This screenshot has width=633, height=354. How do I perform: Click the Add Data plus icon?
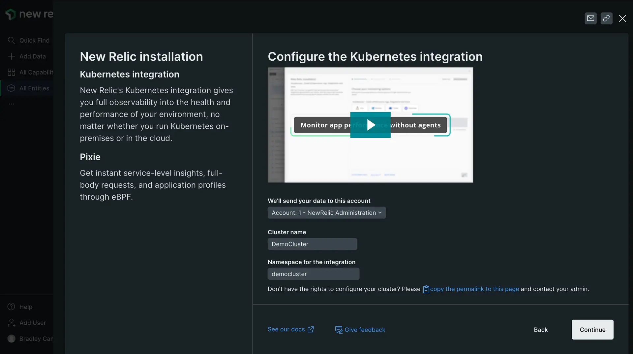pos(11,56)
